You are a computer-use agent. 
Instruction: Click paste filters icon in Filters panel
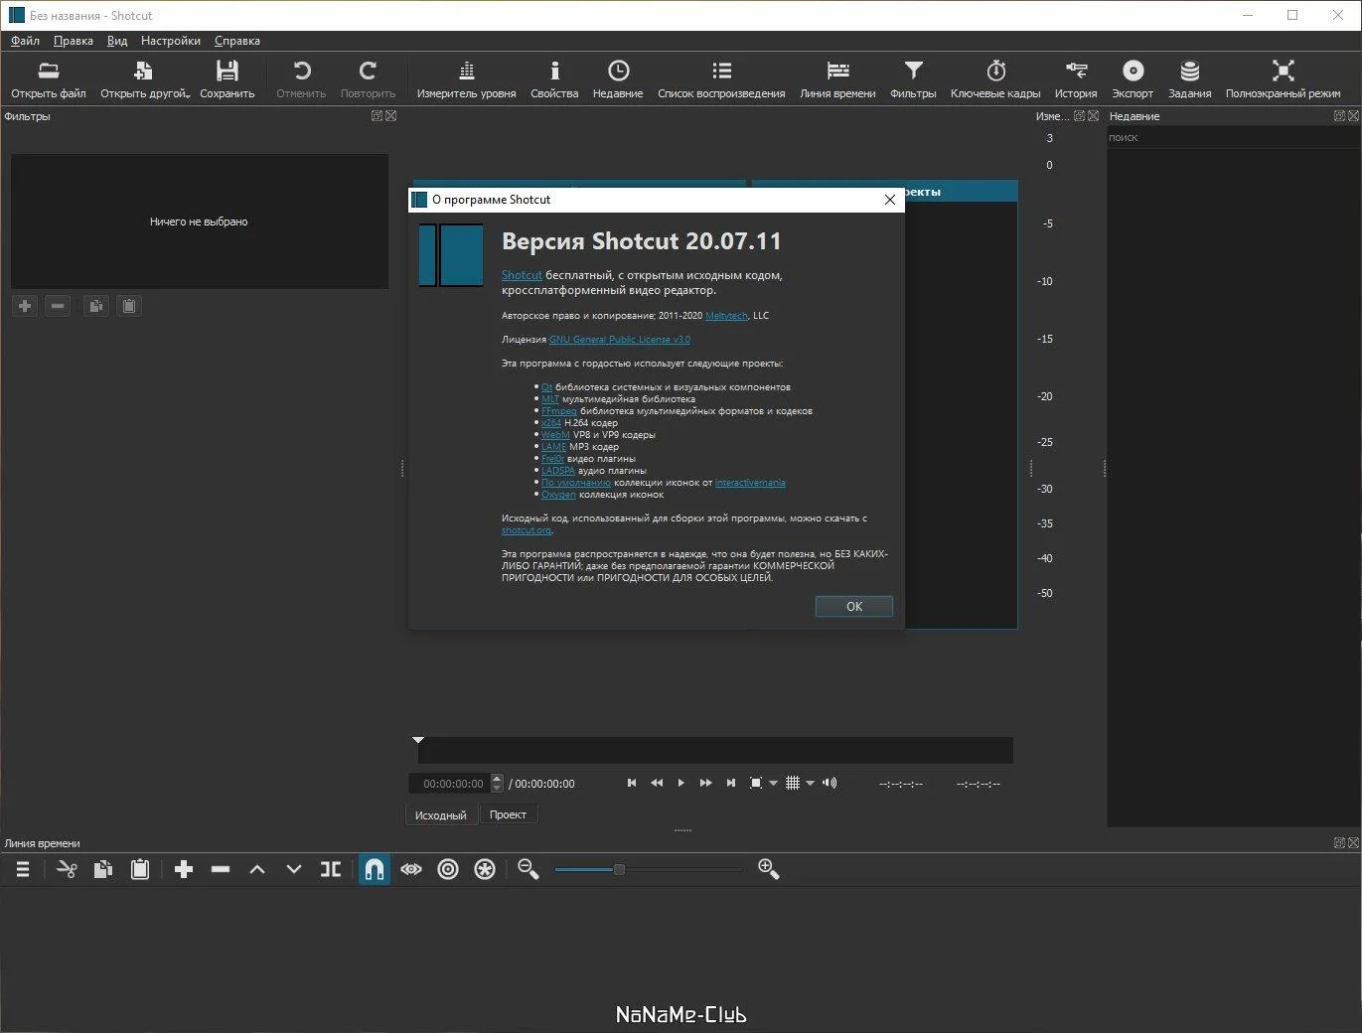click(x=129, y=306)
